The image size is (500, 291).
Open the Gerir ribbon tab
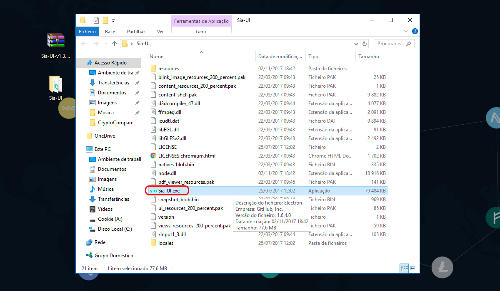click(x=201, y=32)
